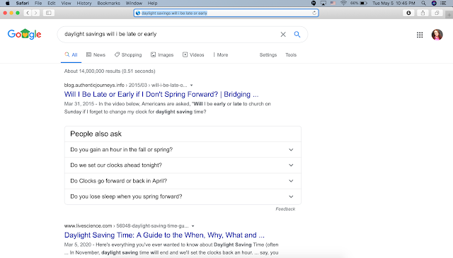Click the blue magnifier search icon
This screenshot has width=453, height=258.
(297, 35)
